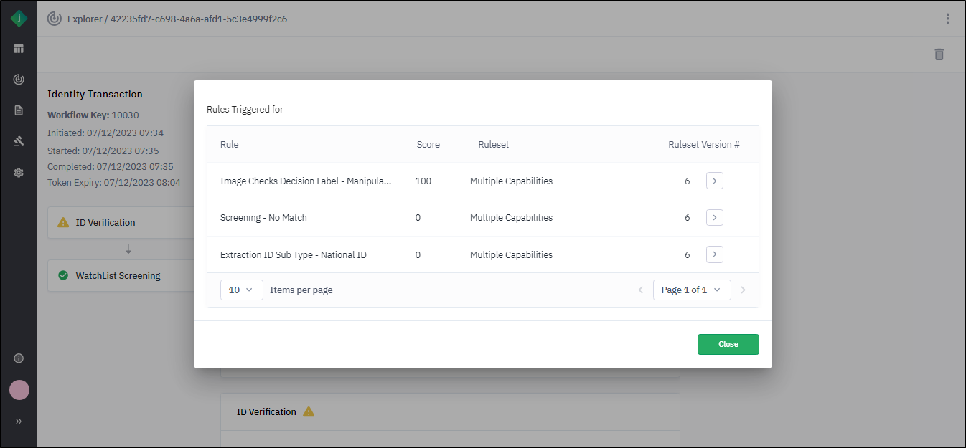Open the dashboard table icon in sidebar
The image size is (966, 448).
19,49
